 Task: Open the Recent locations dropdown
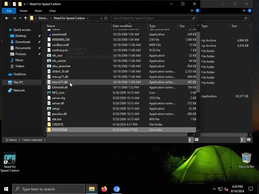point(20,18)
